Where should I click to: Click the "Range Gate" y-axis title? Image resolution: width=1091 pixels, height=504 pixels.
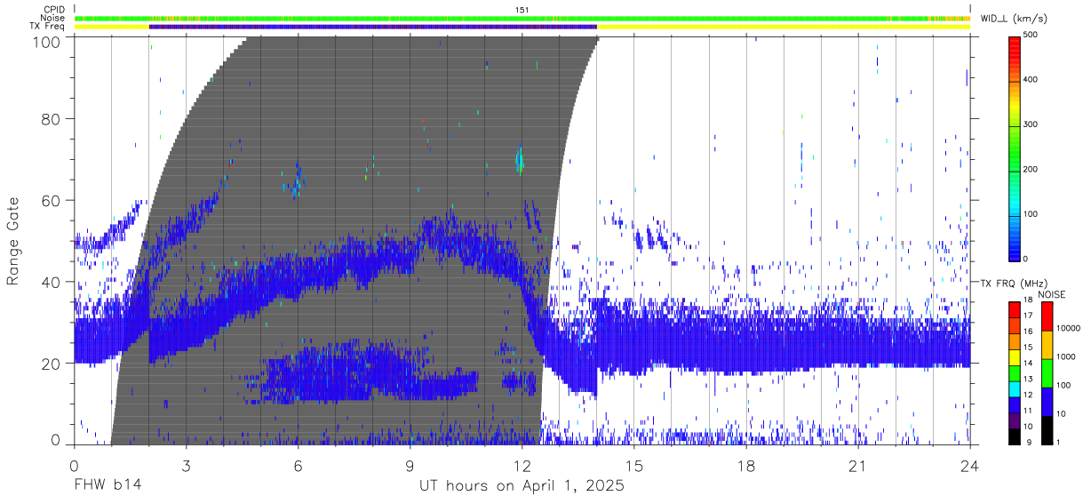pyautogui.click(x=13, y=241)
